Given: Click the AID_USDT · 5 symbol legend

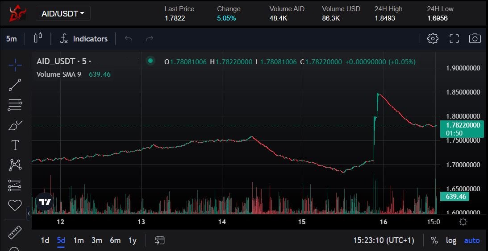Looking at the screenshot, I should point(64,62).
